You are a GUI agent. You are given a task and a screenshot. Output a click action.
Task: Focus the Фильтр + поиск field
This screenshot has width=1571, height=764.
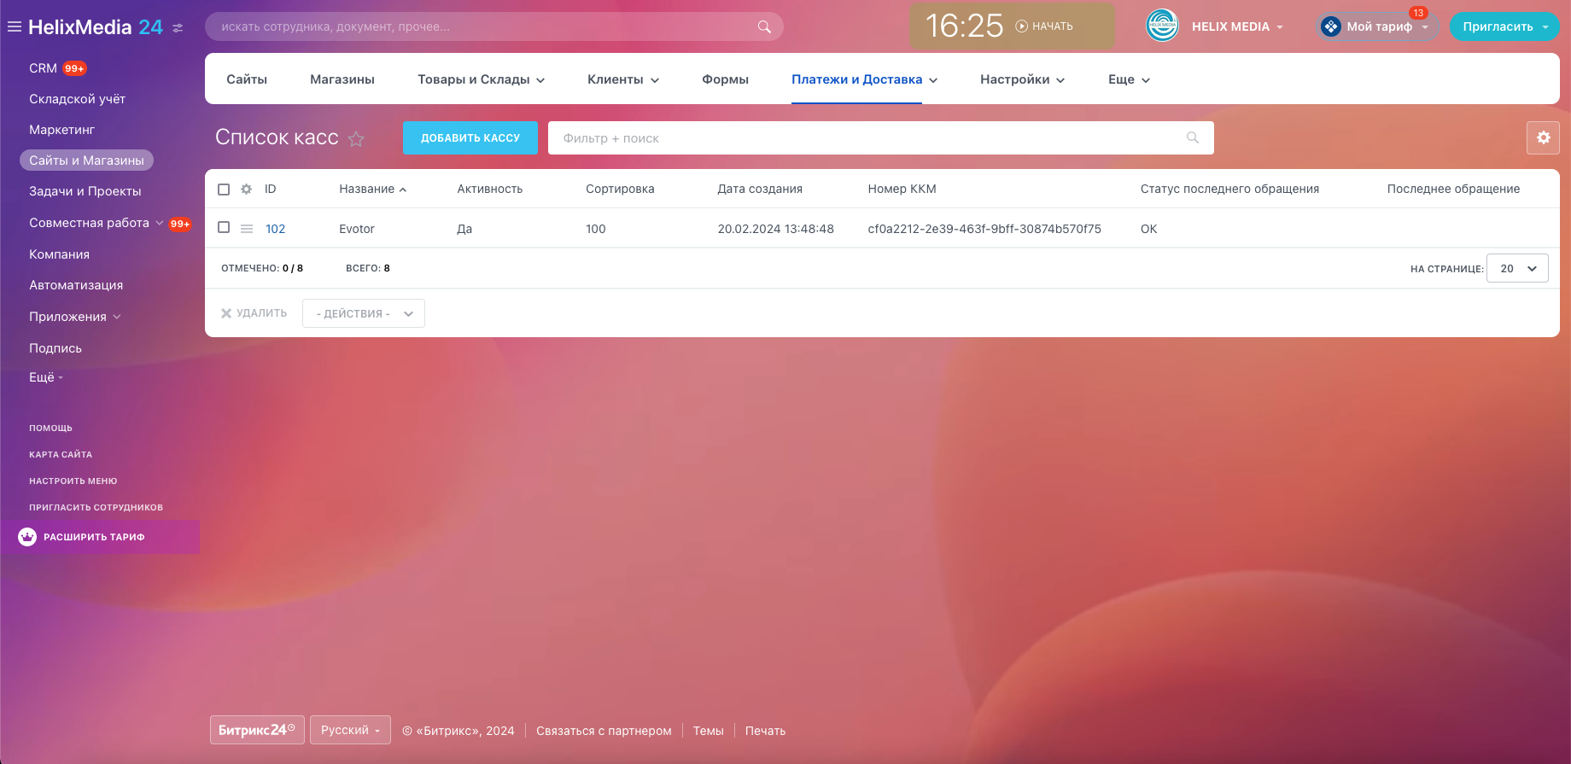pos(881,137)
